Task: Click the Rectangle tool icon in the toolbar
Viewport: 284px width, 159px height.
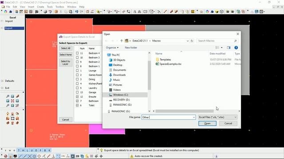Action: tap(145, 11)
